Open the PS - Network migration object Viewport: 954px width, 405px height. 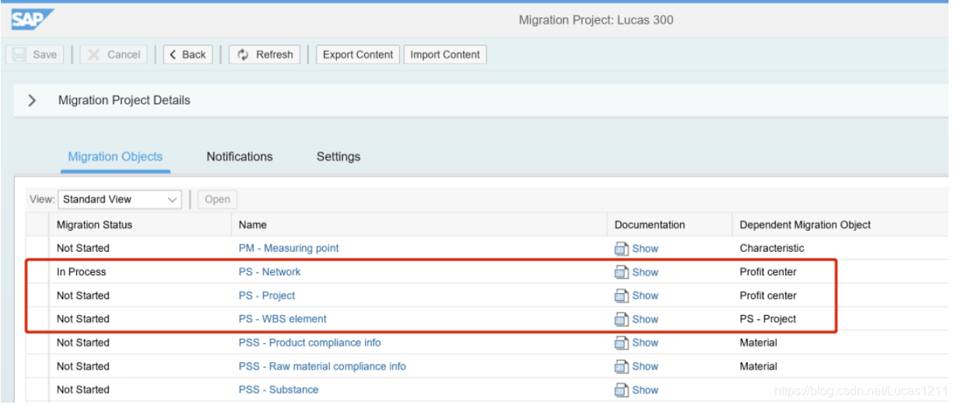[x=269, y=272]
